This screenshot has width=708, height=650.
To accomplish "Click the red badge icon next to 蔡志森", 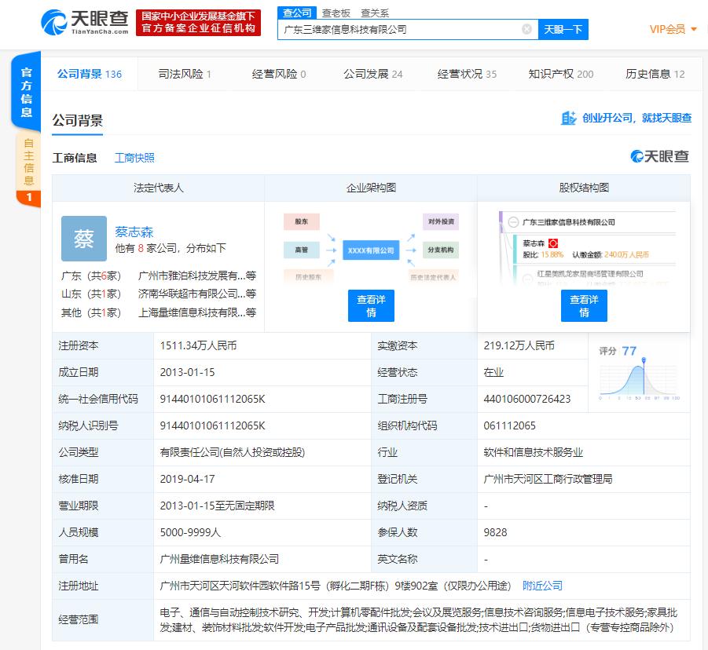I will tap(553, 243).
